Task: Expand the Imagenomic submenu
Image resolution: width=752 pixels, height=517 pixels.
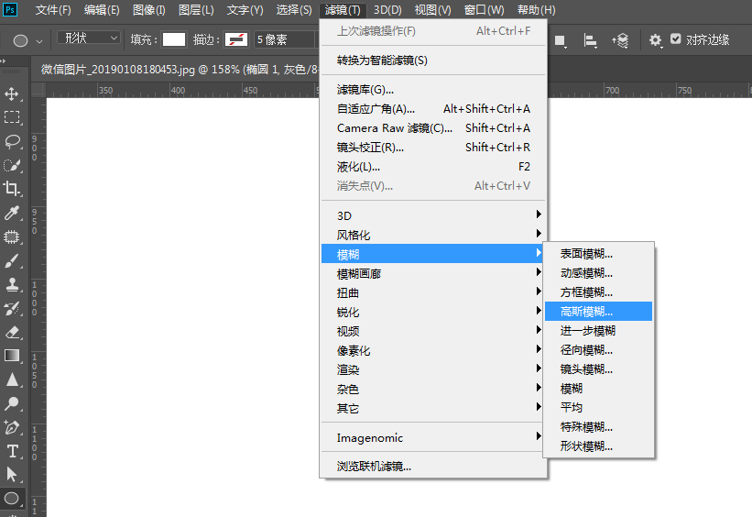Action: (x=433, y=437)
